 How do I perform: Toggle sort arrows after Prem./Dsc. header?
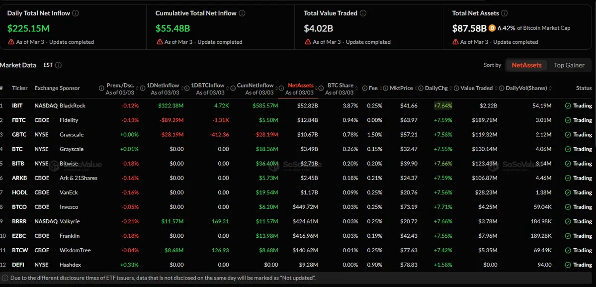click(138, 88)
